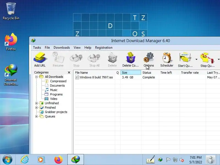Open the Recycle Bin desktop icon
This screenshot has height=165, width=220.
11,12
